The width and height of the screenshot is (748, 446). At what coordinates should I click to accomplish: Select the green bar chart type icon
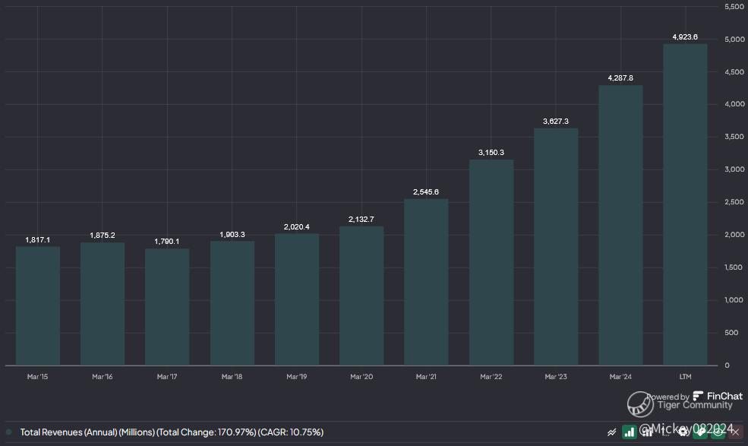coord(629,432)
